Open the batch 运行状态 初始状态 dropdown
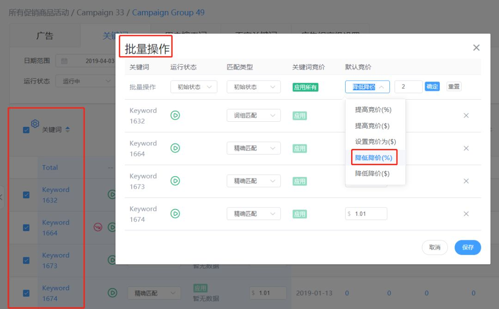This screenshot has width=499, height=309. coord(194,87)
